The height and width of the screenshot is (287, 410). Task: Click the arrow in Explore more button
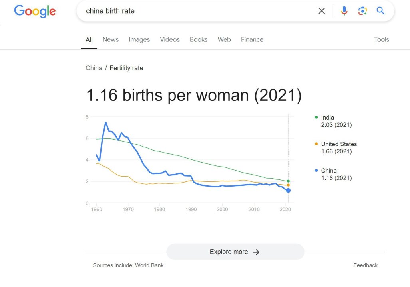point(257,252)
